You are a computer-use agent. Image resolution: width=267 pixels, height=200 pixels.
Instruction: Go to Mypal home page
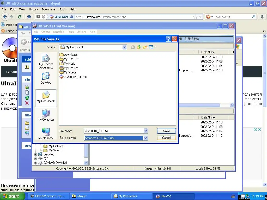pyautogui.click(x=29, y=17)
